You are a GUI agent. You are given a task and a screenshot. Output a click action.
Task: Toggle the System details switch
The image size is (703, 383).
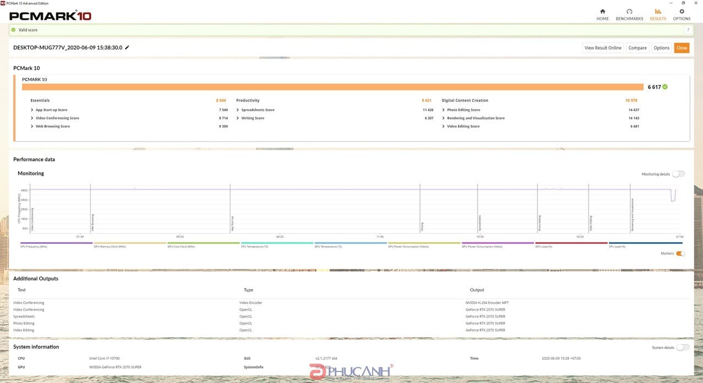[683, 347]
